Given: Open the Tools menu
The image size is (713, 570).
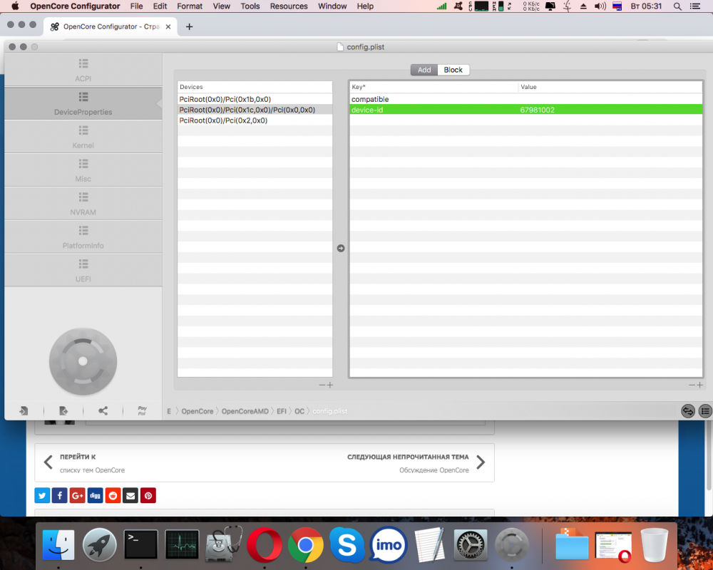Looking at the screenshot, I should pos(250,6).
